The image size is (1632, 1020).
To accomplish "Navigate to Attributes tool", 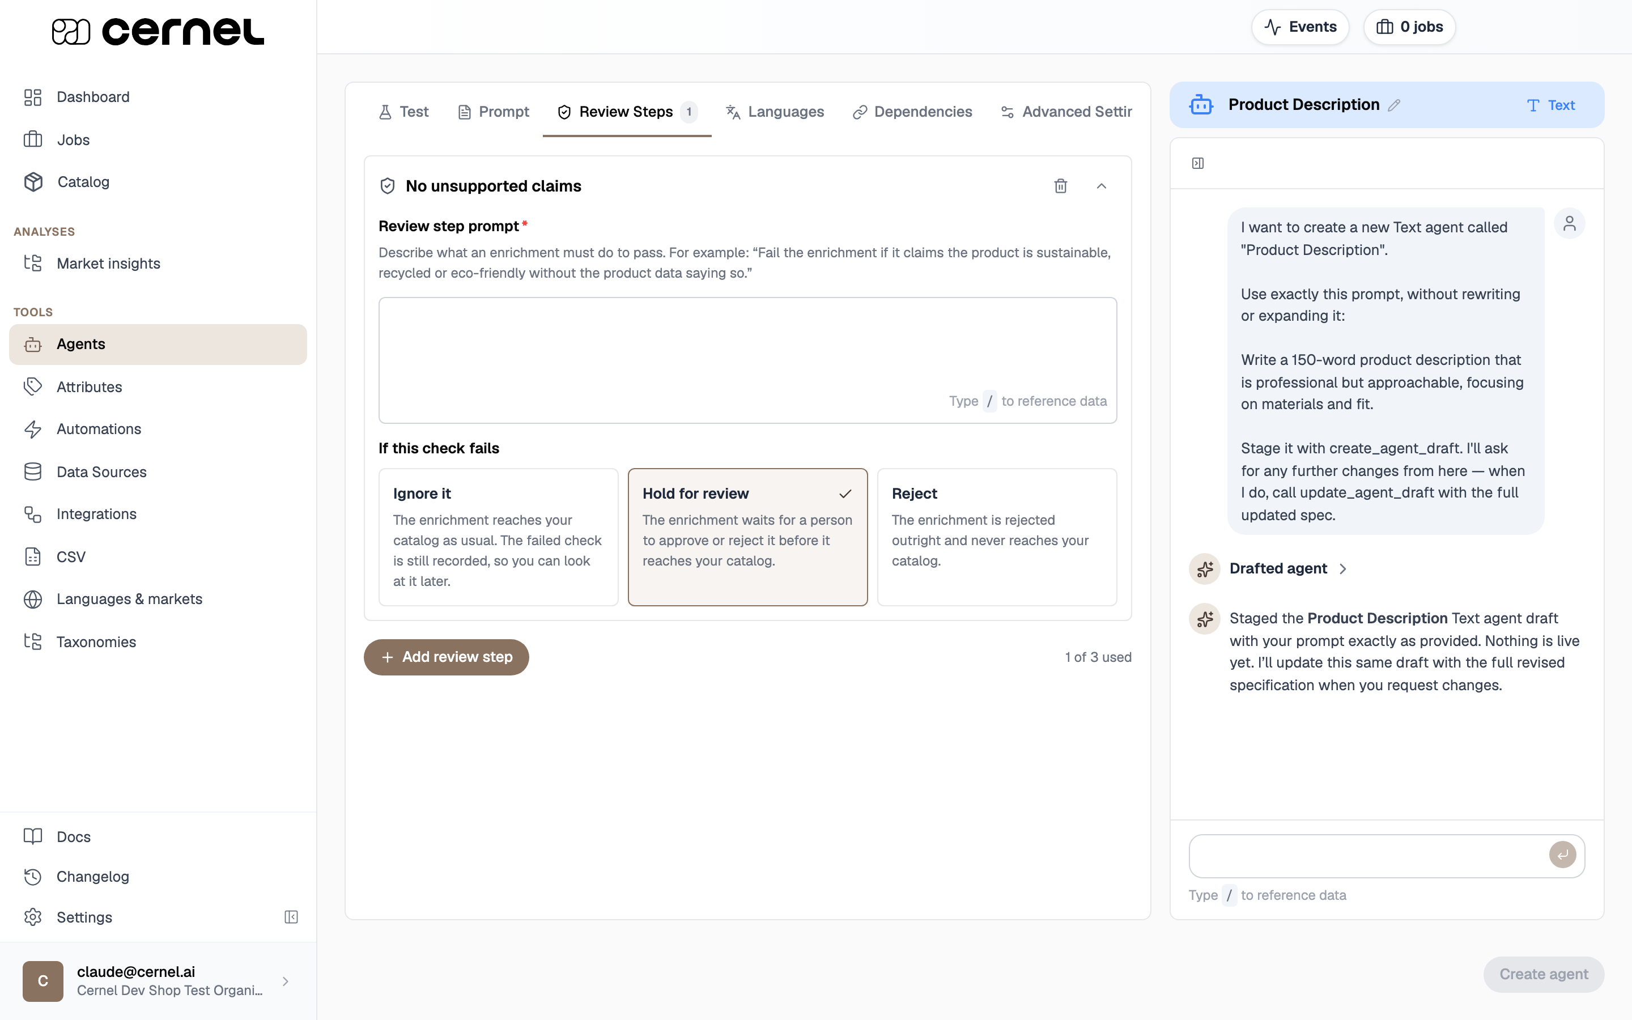I will pos(158,386).
